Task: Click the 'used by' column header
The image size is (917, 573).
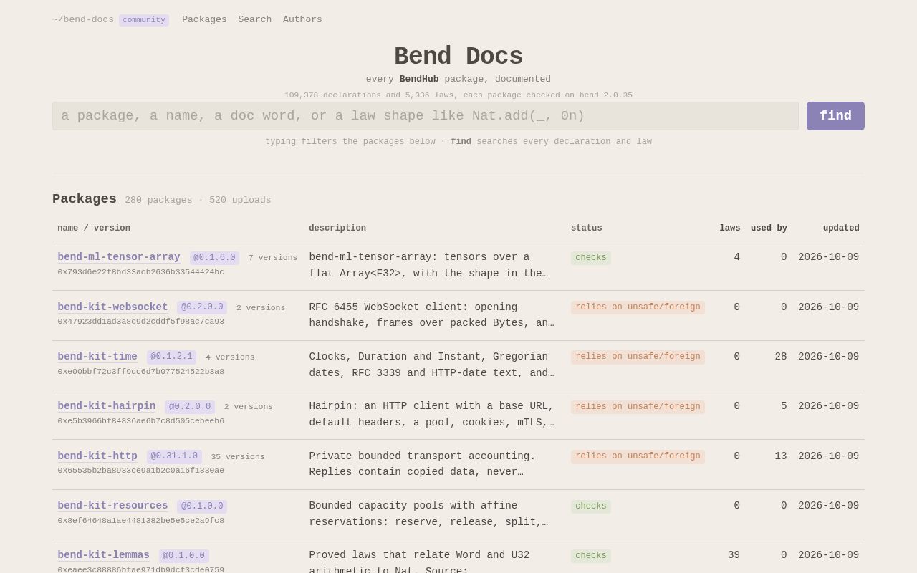Action: (x=769, y=228)
